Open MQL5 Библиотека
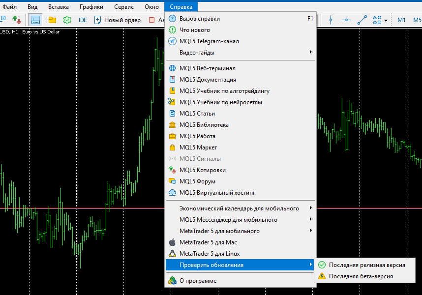Viewport: 422px width, 295px height. point(240,125)
